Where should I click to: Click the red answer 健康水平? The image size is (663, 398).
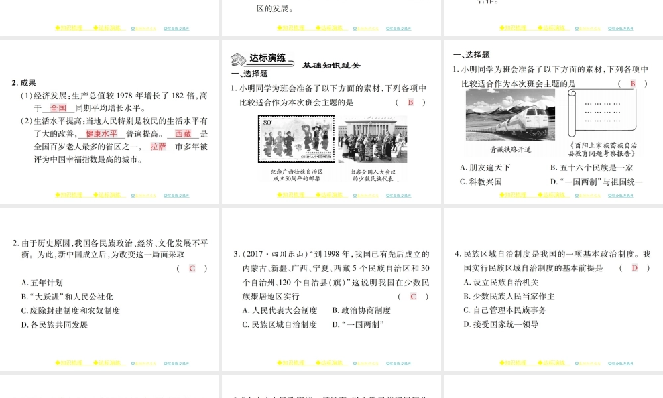(101, 134)
